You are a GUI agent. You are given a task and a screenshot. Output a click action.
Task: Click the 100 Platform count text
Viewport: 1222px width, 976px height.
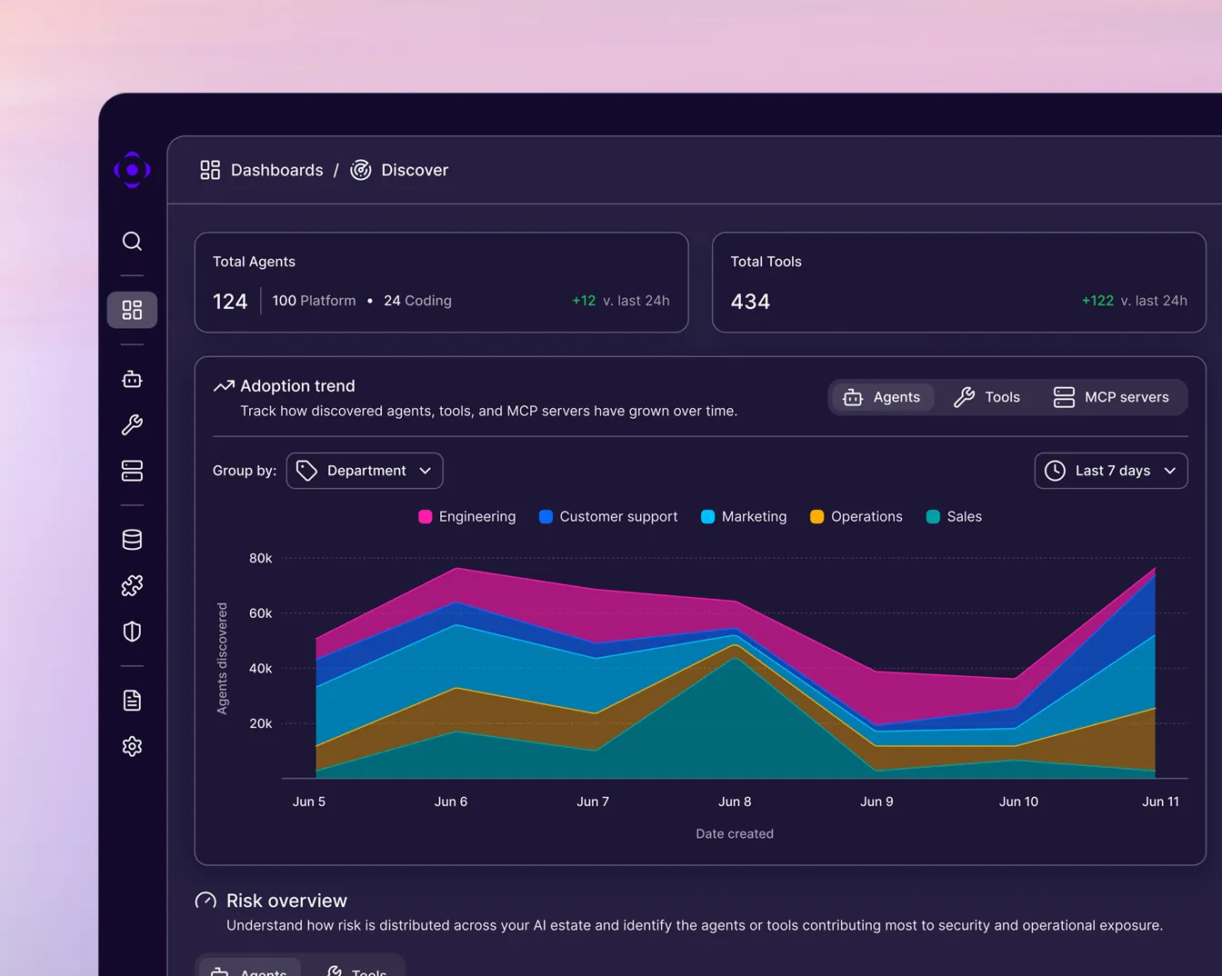[x=314, y=301]
